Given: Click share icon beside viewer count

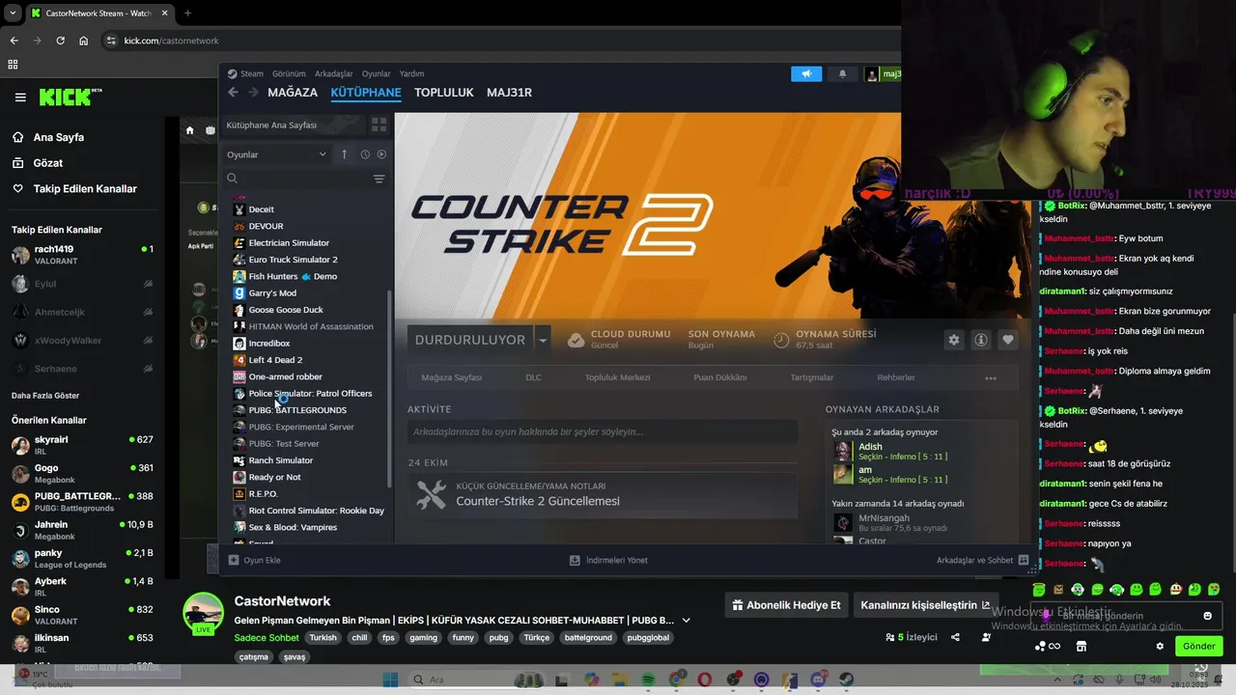Looking at the screenshot, I should coord(955,637).
